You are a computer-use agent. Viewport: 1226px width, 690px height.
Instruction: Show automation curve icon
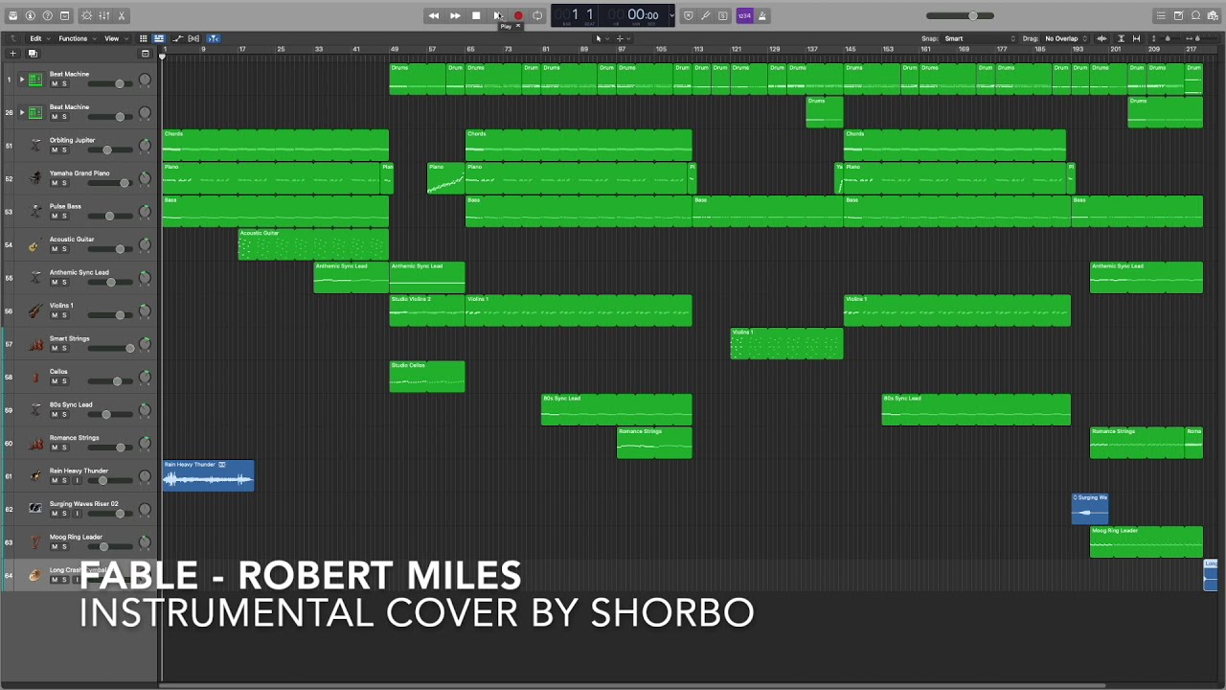click(x=177, y=38)
